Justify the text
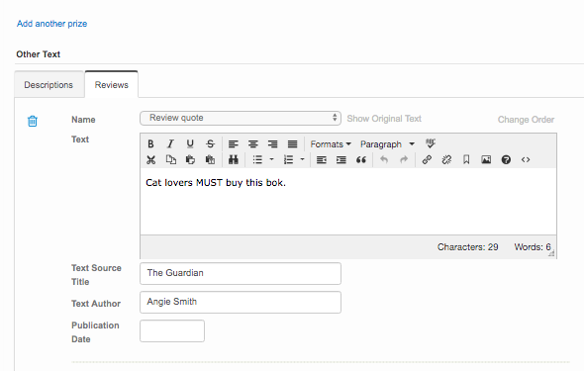Image resolution: width=584 pixels, height=371 pixels. coord(292,143)
